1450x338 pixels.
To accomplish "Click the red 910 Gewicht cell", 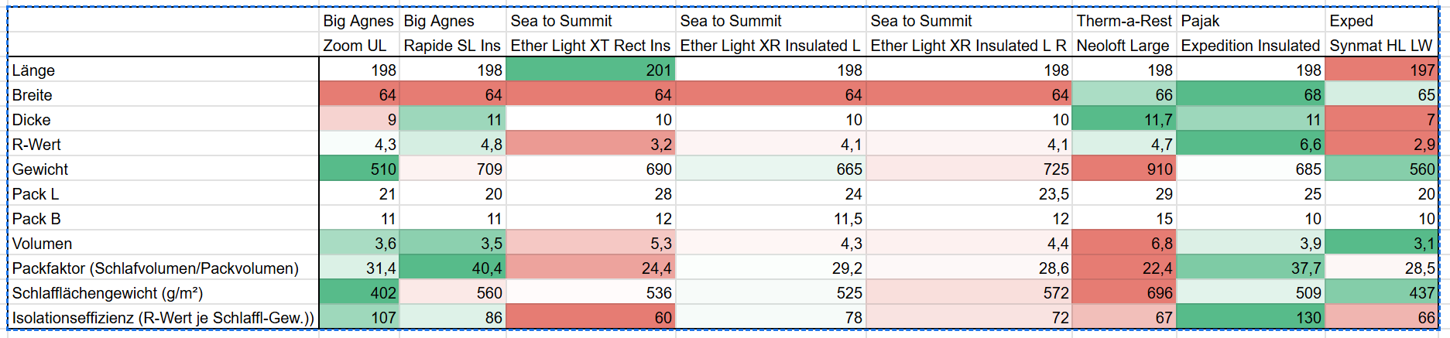I will click(1124, 169).
